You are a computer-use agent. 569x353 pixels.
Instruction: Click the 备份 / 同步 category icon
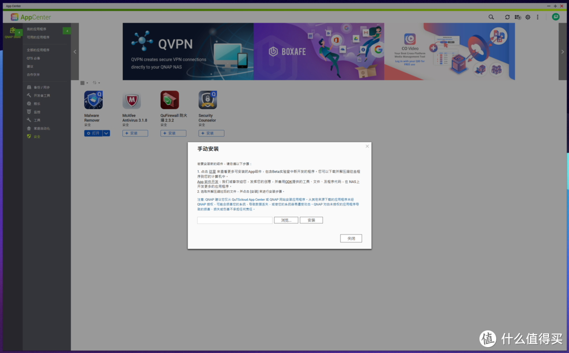click(x=29, y=87)
